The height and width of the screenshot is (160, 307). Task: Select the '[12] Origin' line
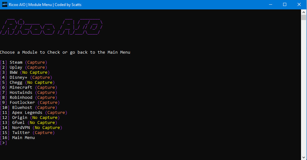(x=30, y=118)
